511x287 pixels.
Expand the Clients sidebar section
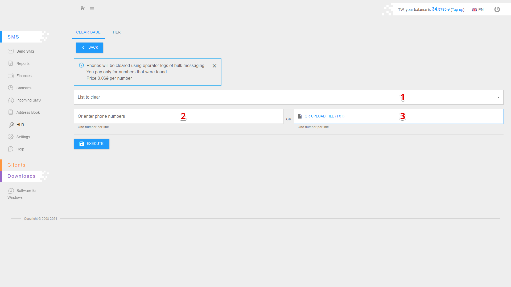(17, 165)
